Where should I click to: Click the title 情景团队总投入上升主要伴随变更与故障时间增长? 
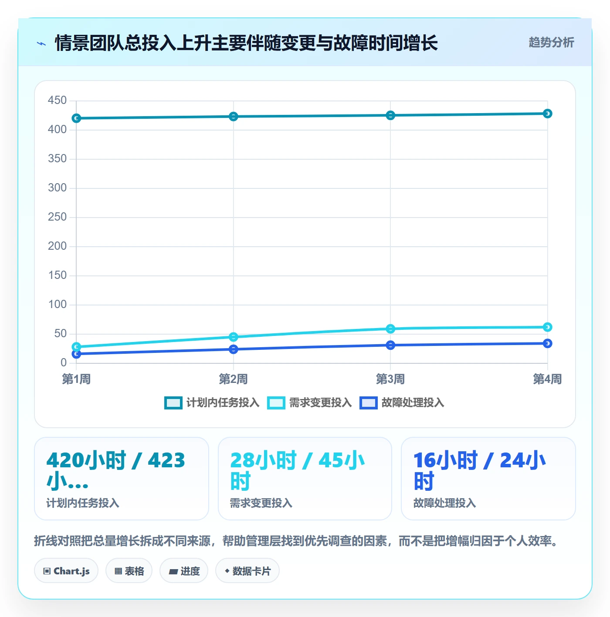pos(246,43)
